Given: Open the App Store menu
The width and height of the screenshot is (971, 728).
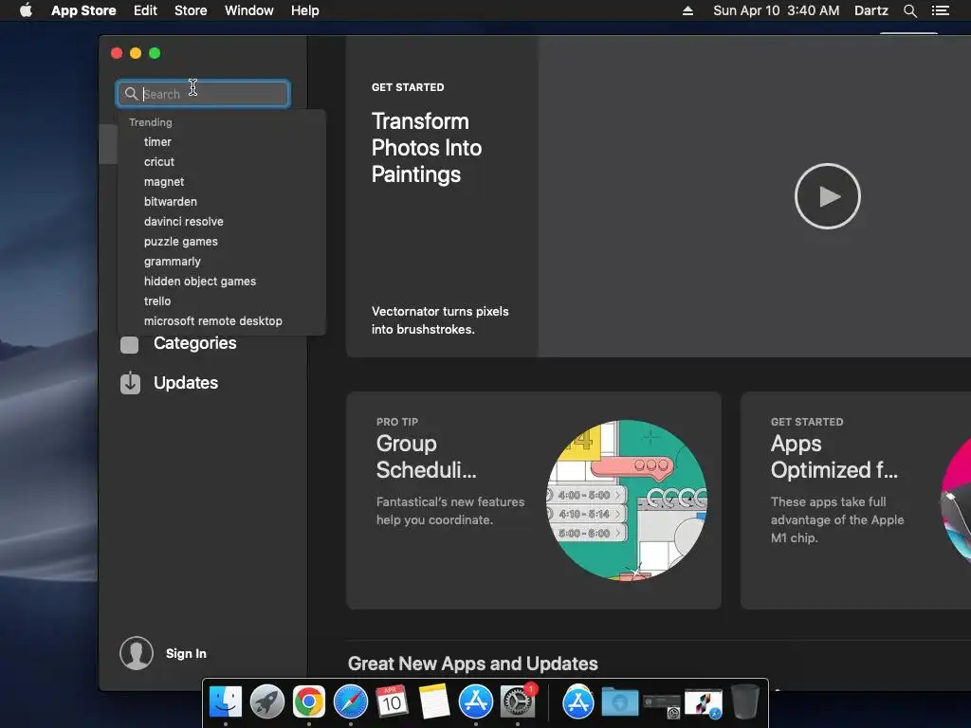Looking at the screenshot, I should point(83,10).
